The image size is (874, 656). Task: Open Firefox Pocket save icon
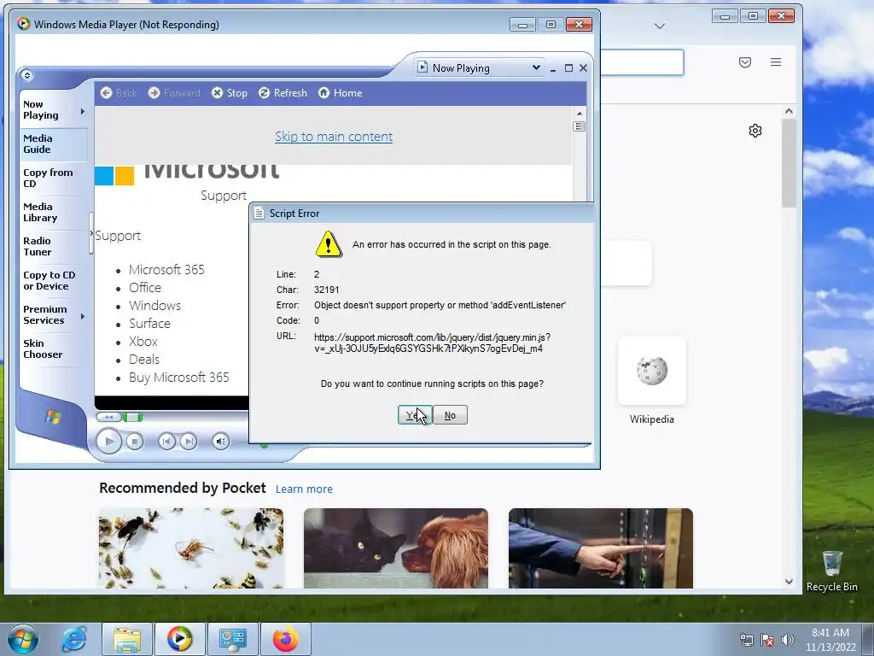click(x=744, y=62)
